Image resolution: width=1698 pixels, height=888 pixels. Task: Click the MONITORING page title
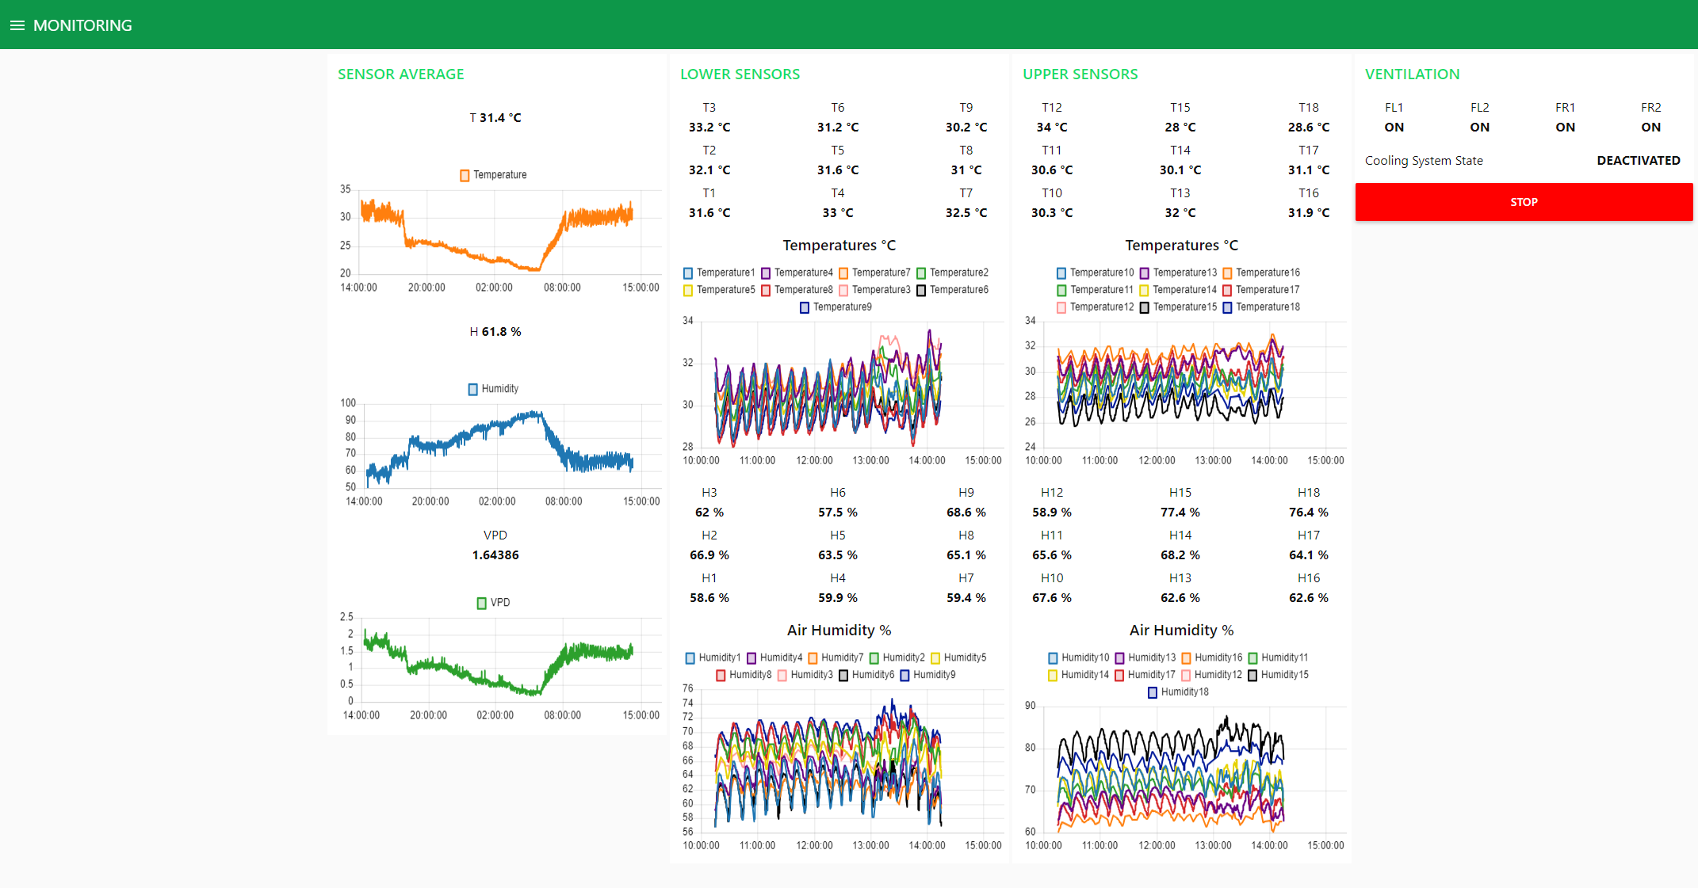coord(82,25)
